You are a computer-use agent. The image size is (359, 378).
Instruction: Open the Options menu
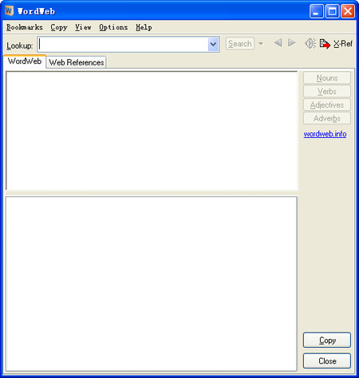point(113,27)
